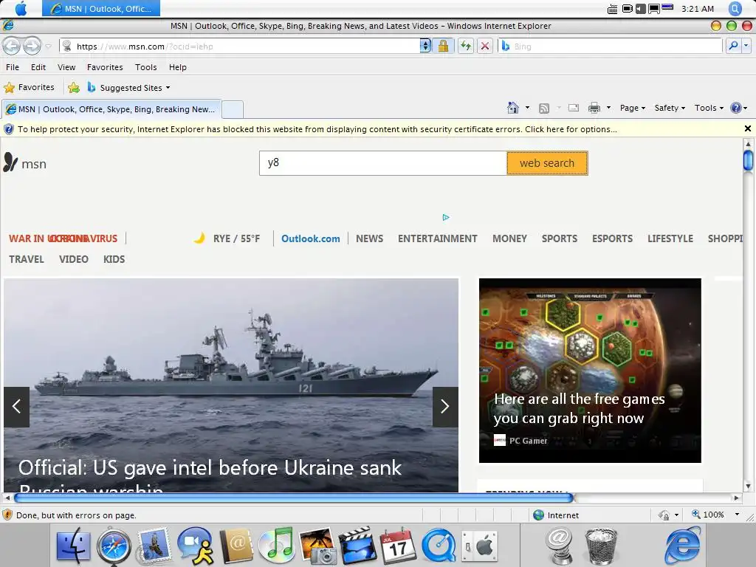The width and height of the screenshot is (756, 567).
Task: Open the Home button dropdown arrow
Action: coord(527,108)
